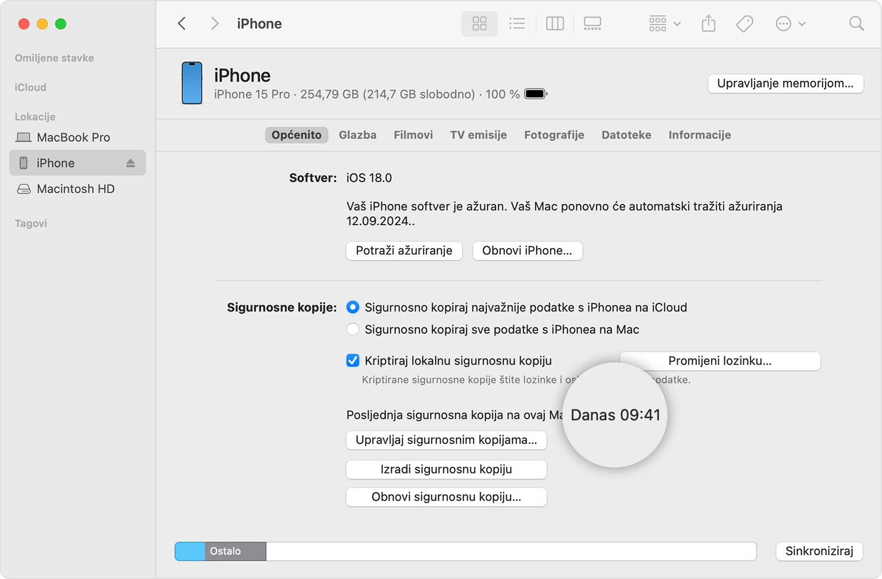Select backup to iCloud radio option
The width and height of the screenshot is (882, 579).
(x=353, y=307)
